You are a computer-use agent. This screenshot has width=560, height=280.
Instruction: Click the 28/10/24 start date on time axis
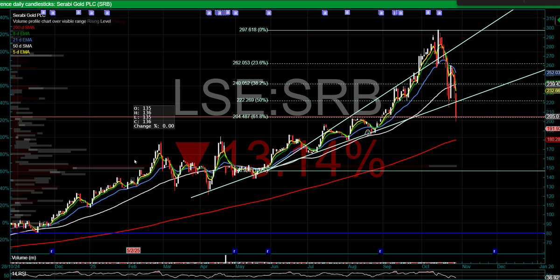(9, 267)
